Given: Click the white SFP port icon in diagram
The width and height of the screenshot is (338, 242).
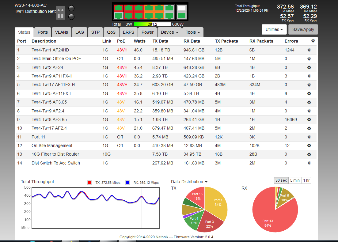Looking at the screenshot, I should point(182,8).
